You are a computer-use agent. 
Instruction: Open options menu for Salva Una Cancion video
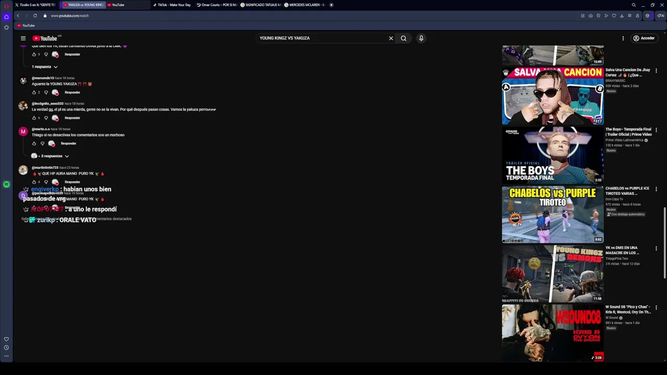656,70
